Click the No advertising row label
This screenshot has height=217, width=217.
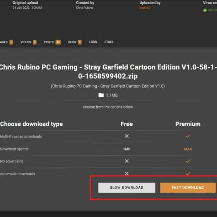coord(11,161)
